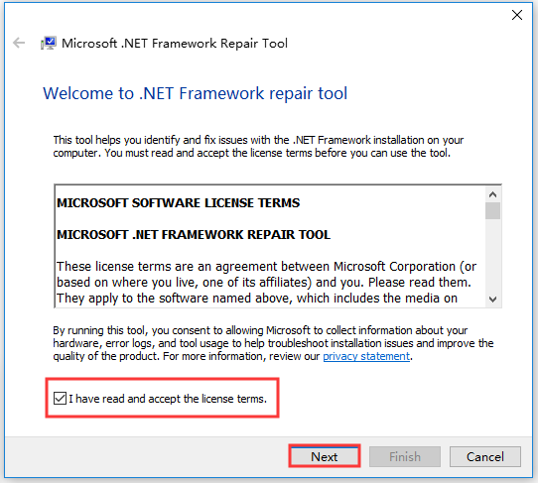Click the empty scrollbar track below the thumb

click(492, 255)
